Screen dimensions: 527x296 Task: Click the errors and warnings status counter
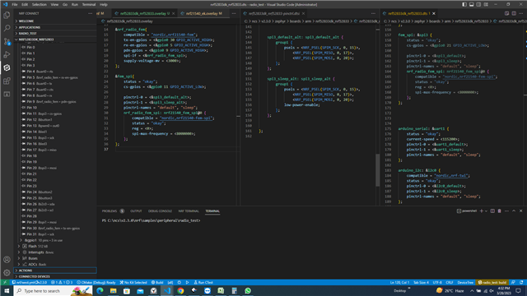point(62,283)
